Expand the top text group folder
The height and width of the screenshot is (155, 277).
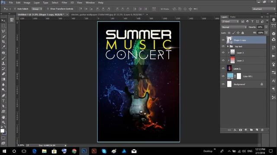click(228, 46)
